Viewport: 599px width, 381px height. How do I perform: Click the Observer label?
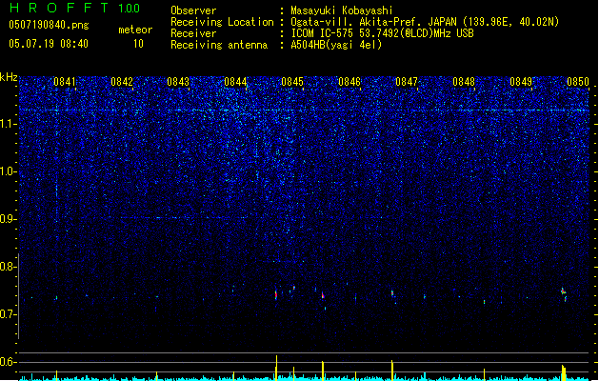[193, 10]
